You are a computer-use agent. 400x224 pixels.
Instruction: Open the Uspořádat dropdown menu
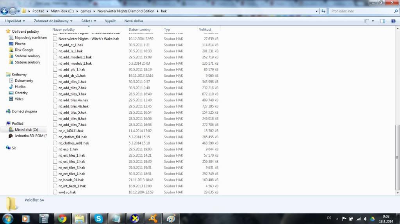(15, 21)
